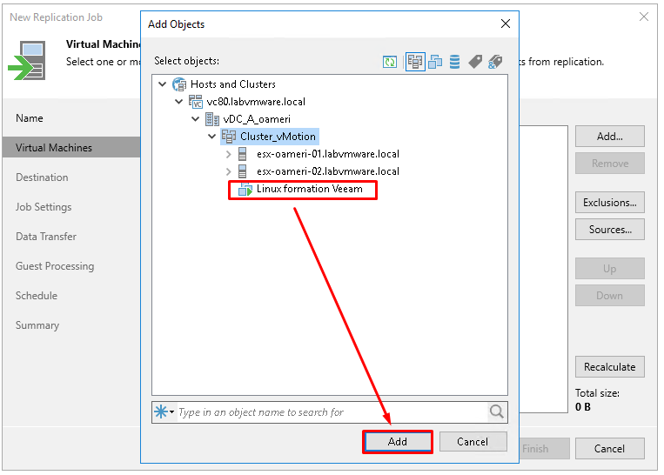Screen dimensions: 664x475
Task: Select Linux formation Veeam VM
Action: 310,189
